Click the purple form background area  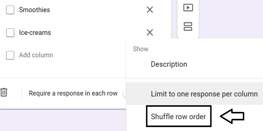coord(230,20)
